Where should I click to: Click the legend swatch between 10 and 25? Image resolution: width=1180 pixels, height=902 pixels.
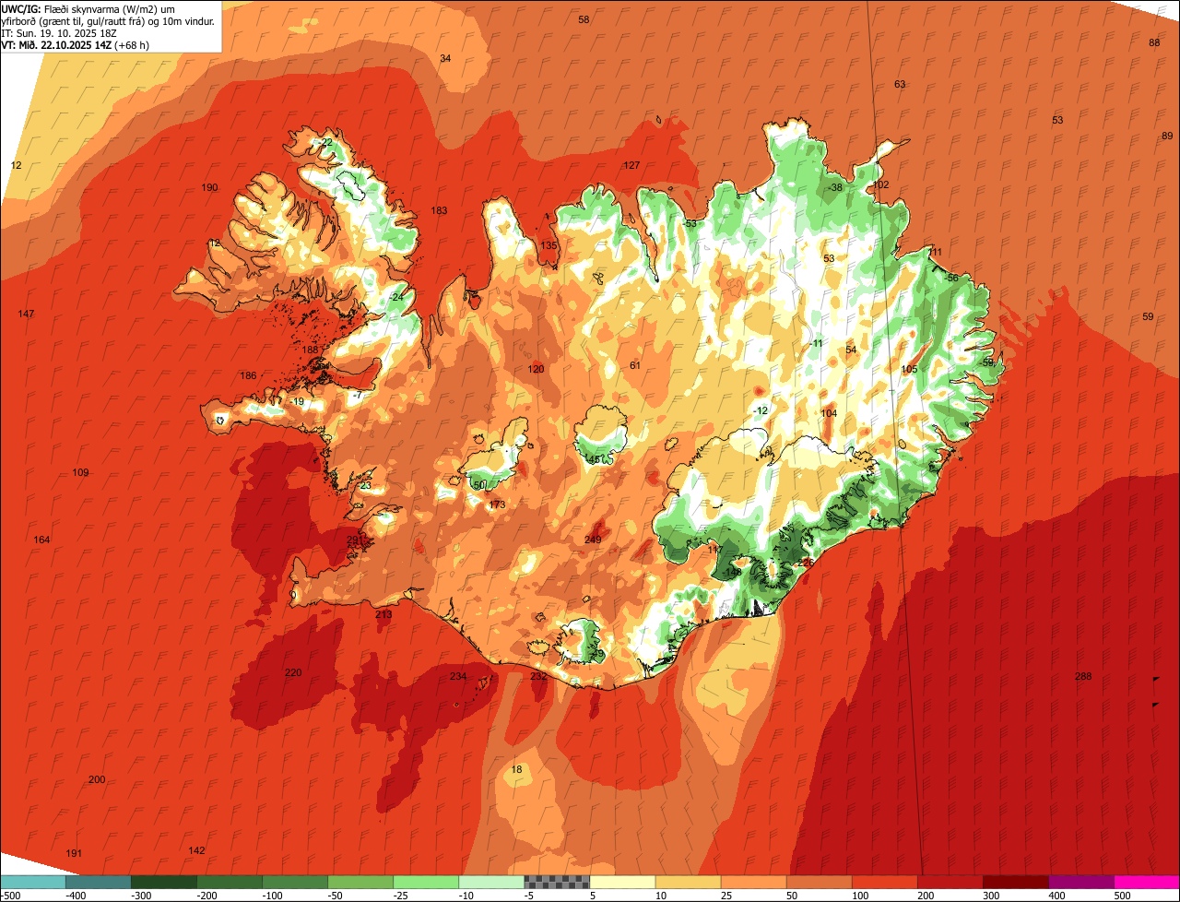pos(688,882)
